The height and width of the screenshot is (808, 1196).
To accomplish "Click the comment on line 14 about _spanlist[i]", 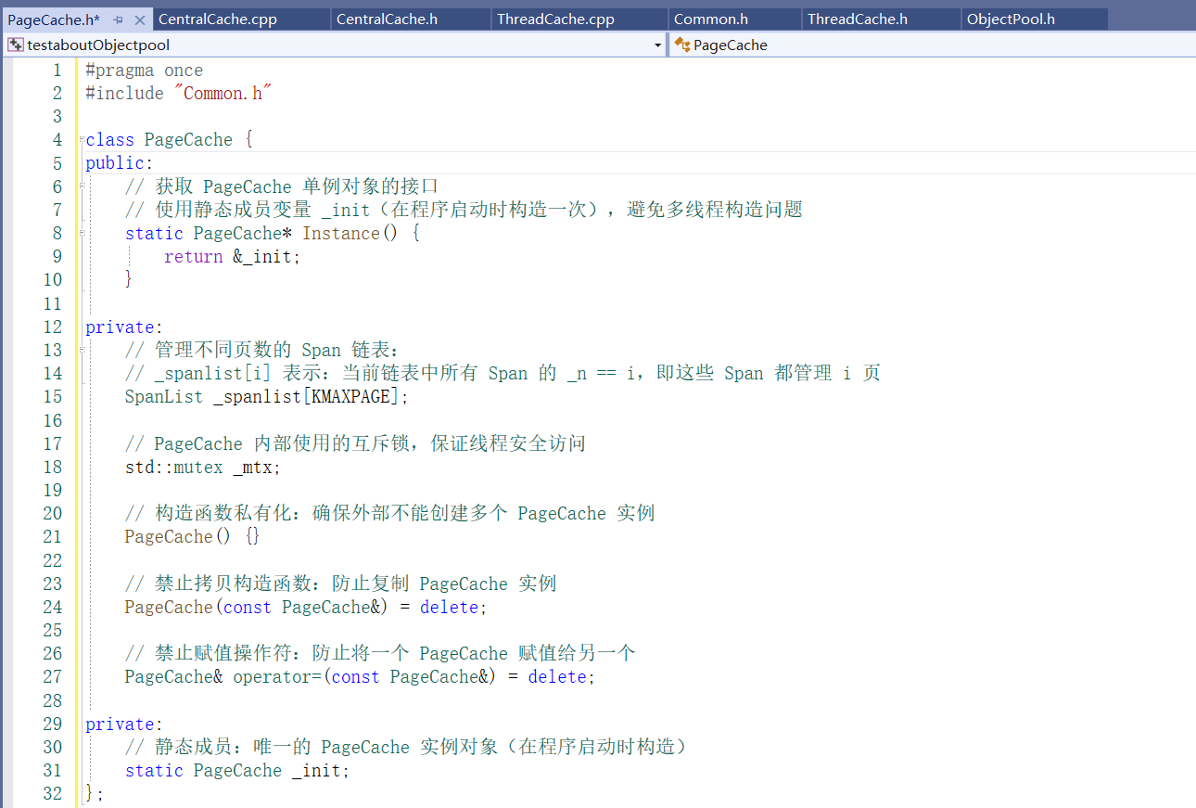I will point(503,374).
